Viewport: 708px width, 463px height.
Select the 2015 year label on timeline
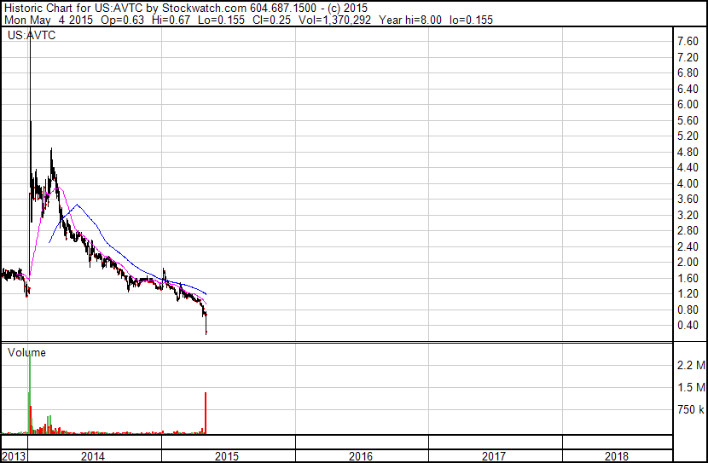click(x=227, y=456)
